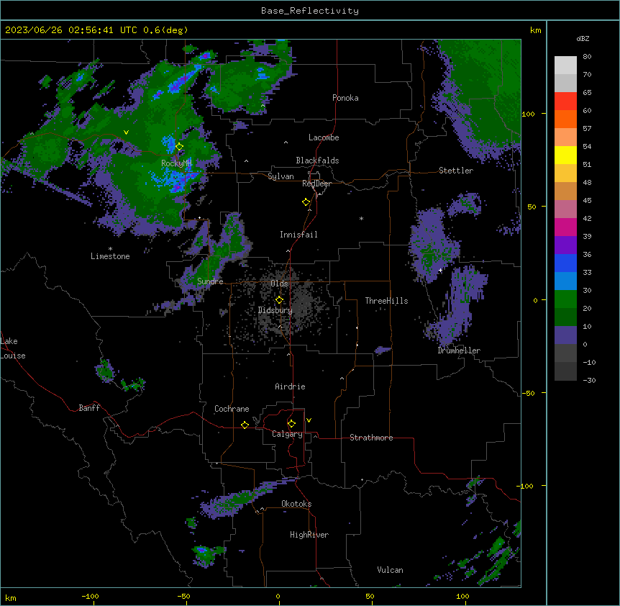
Task: Pick the magenta 39-42 swatch in the legend
Action: [565, 227]
